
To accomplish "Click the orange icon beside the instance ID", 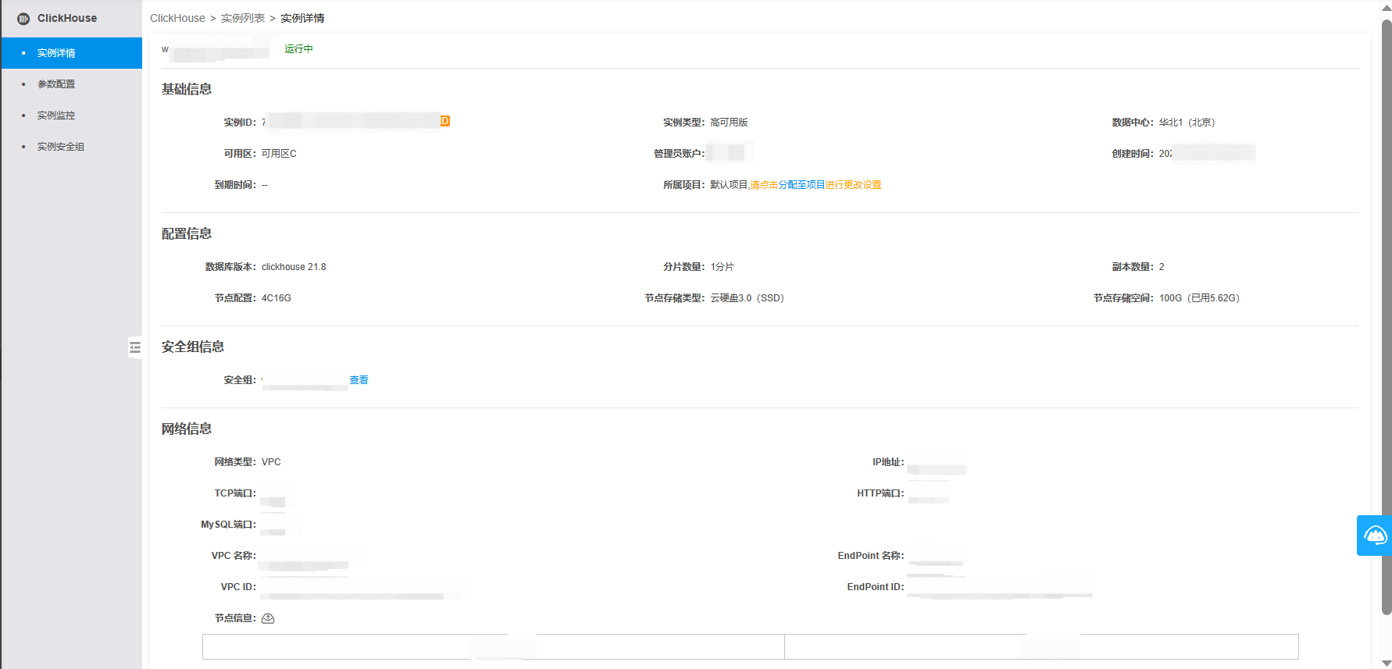I will (x=445, y=121).
